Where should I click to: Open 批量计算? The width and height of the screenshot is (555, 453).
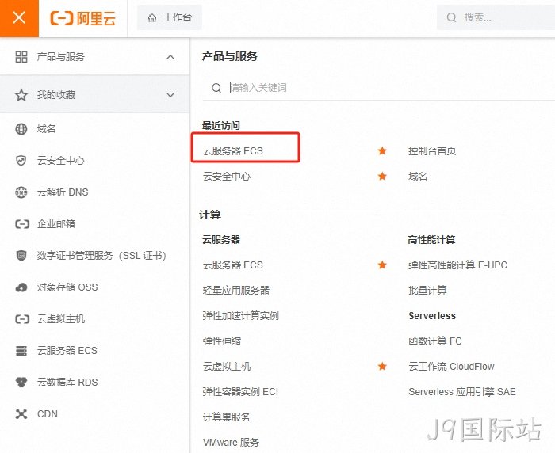click(x=427, y=291)
